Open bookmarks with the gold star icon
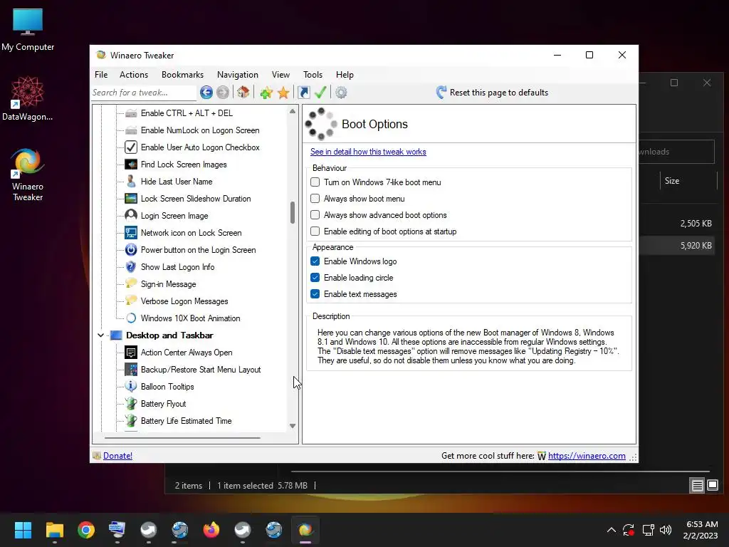 [283, 93]
